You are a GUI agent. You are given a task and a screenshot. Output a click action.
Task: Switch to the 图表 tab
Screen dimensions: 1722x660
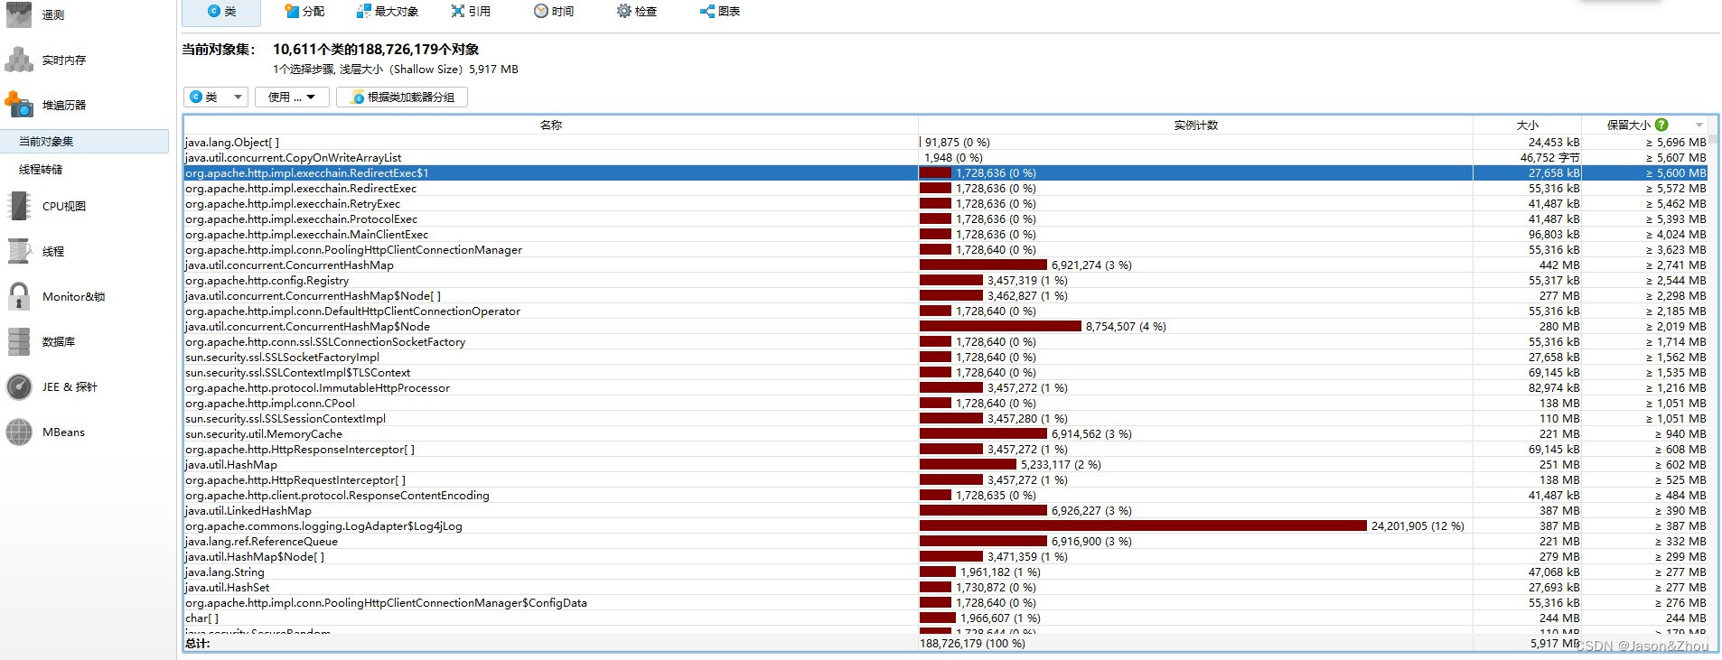click(720, 12)
